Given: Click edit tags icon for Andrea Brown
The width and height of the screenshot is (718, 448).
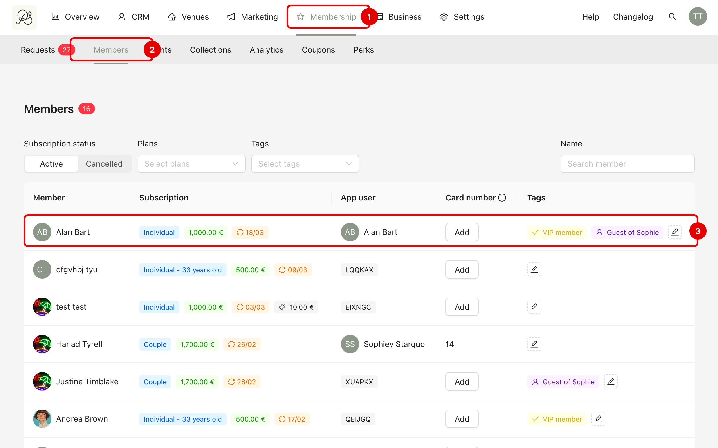Looking at the screenshot, I should pos(598,419).
